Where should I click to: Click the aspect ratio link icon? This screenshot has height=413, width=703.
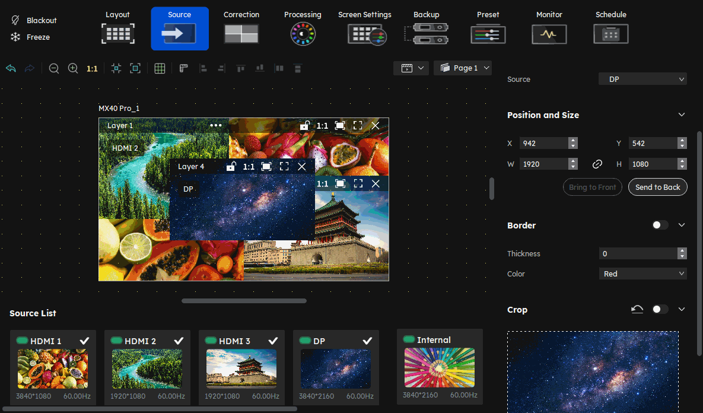pyautogui.click(x=597, y=164)
